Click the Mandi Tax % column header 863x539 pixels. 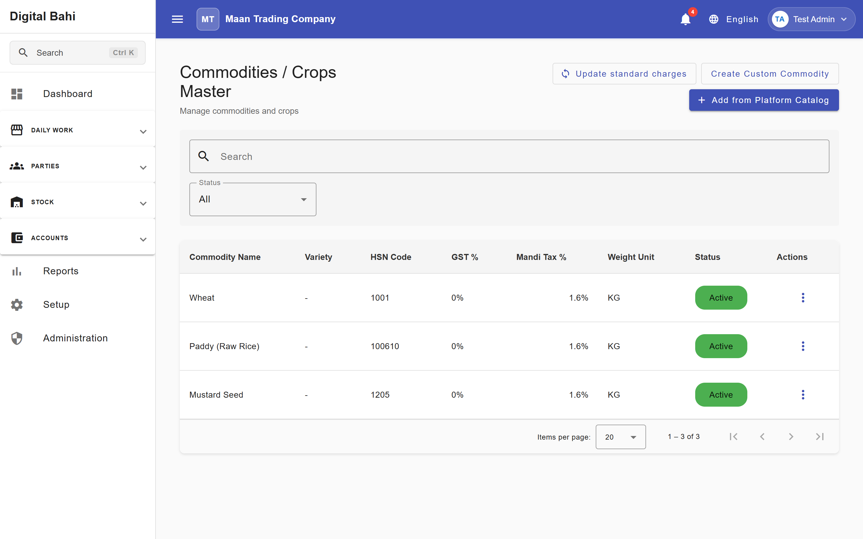[x=541, y=257]
